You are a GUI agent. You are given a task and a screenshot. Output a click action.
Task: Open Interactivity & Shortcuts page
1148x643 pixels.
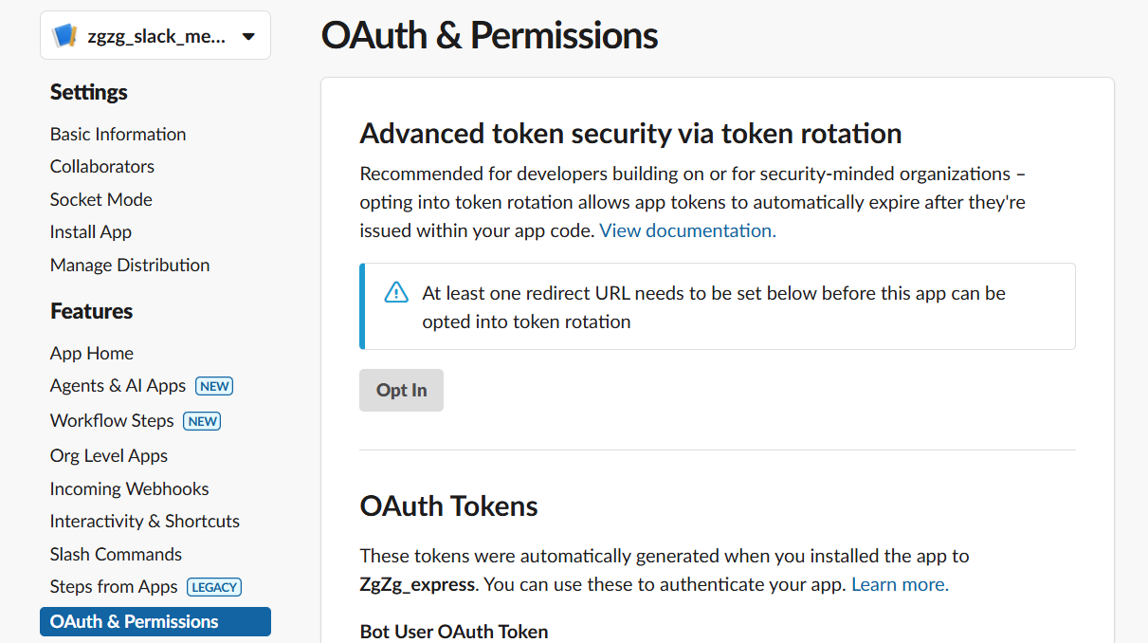(145, 521)
